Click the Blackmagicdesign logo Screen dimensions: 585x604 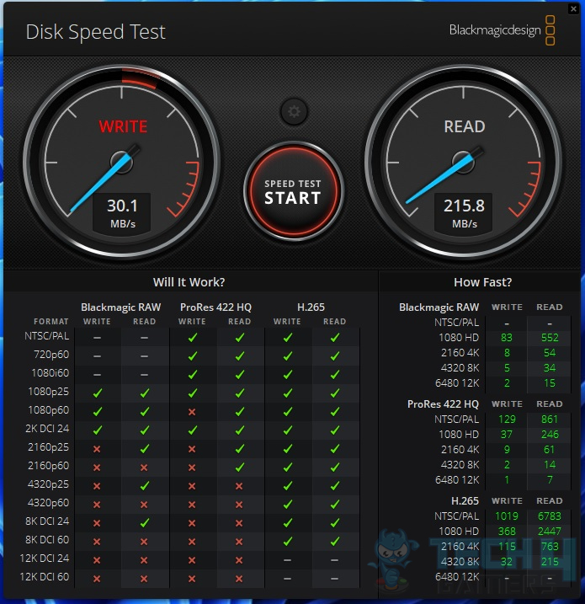pyautogui.click(x=502, y=30)
